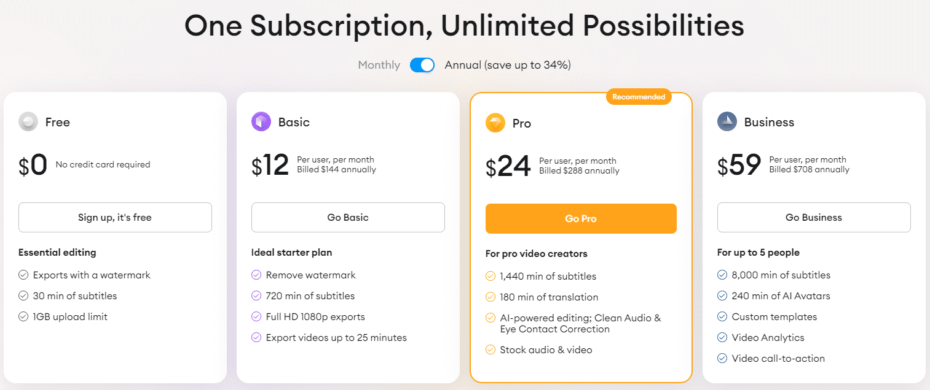
Task: Click the Sign up, it's free button
Action: tap(115, 218)
